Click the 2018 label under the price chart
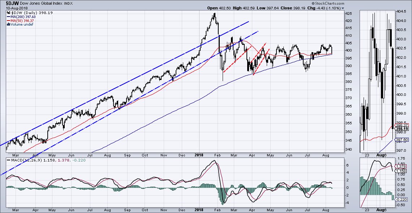This screenshot has width=412, height=213. click(x=199, y=155)
